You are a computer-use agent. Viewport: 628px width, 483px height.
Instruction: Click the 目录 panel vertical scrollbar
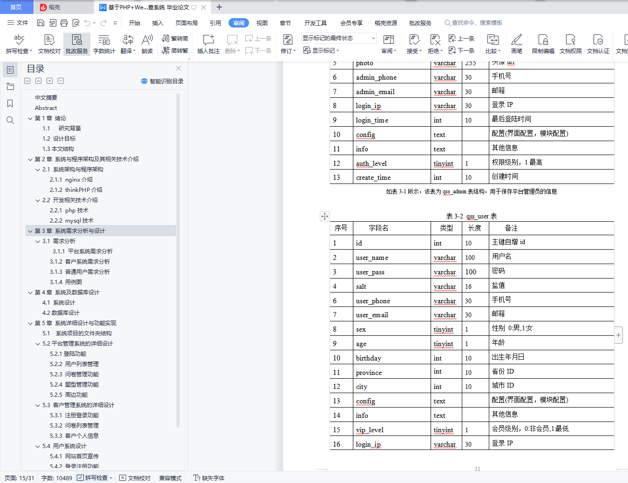pos(178,261)
